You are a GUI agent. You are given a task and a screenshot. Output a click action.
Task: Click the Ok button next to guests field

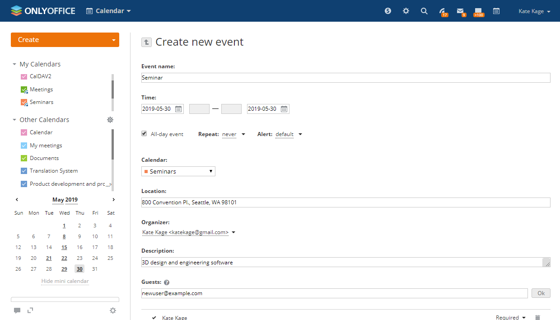(x=541, y=293)
